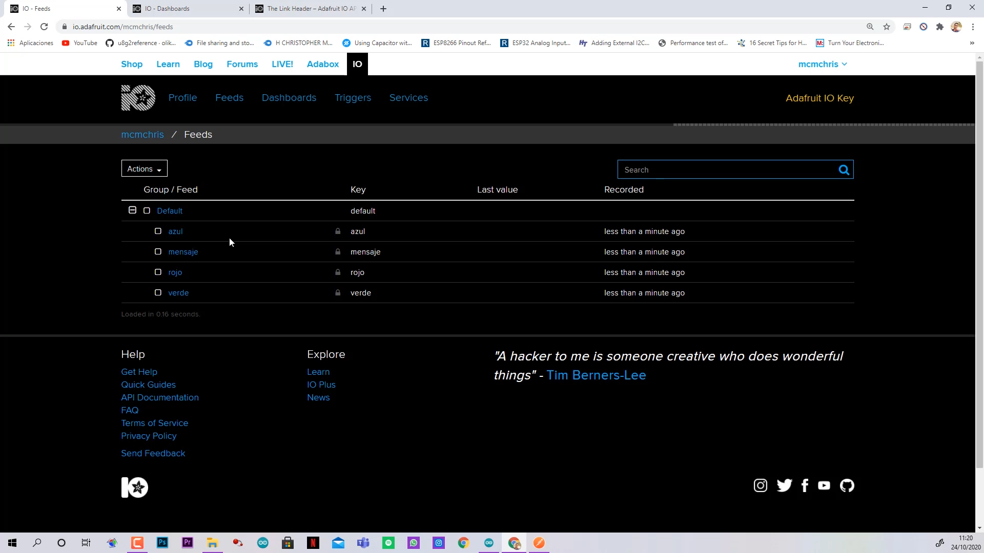
Task: Click the lock icon for verde feed
Action: [338, 293]
